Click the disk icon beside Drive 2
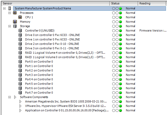 tap(20, 44)
